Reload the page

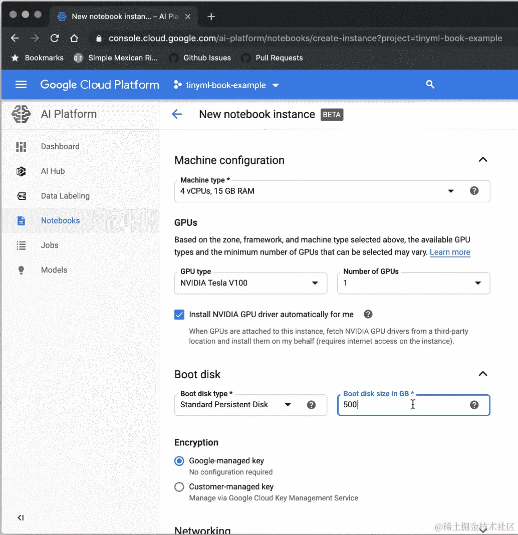[55, 38]
